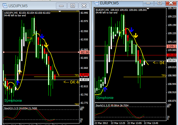Click the 82.775 price scale value
This screenshot has width=178, height=125.
click(x=84, y=103)
